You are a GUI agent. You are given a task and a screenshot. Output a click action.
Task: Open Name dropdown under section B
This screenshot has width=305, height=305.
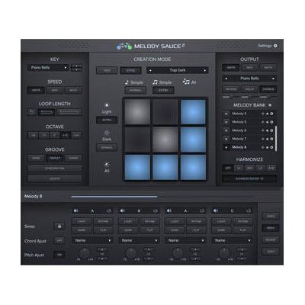pyautogui.click(x=139, y=240)
